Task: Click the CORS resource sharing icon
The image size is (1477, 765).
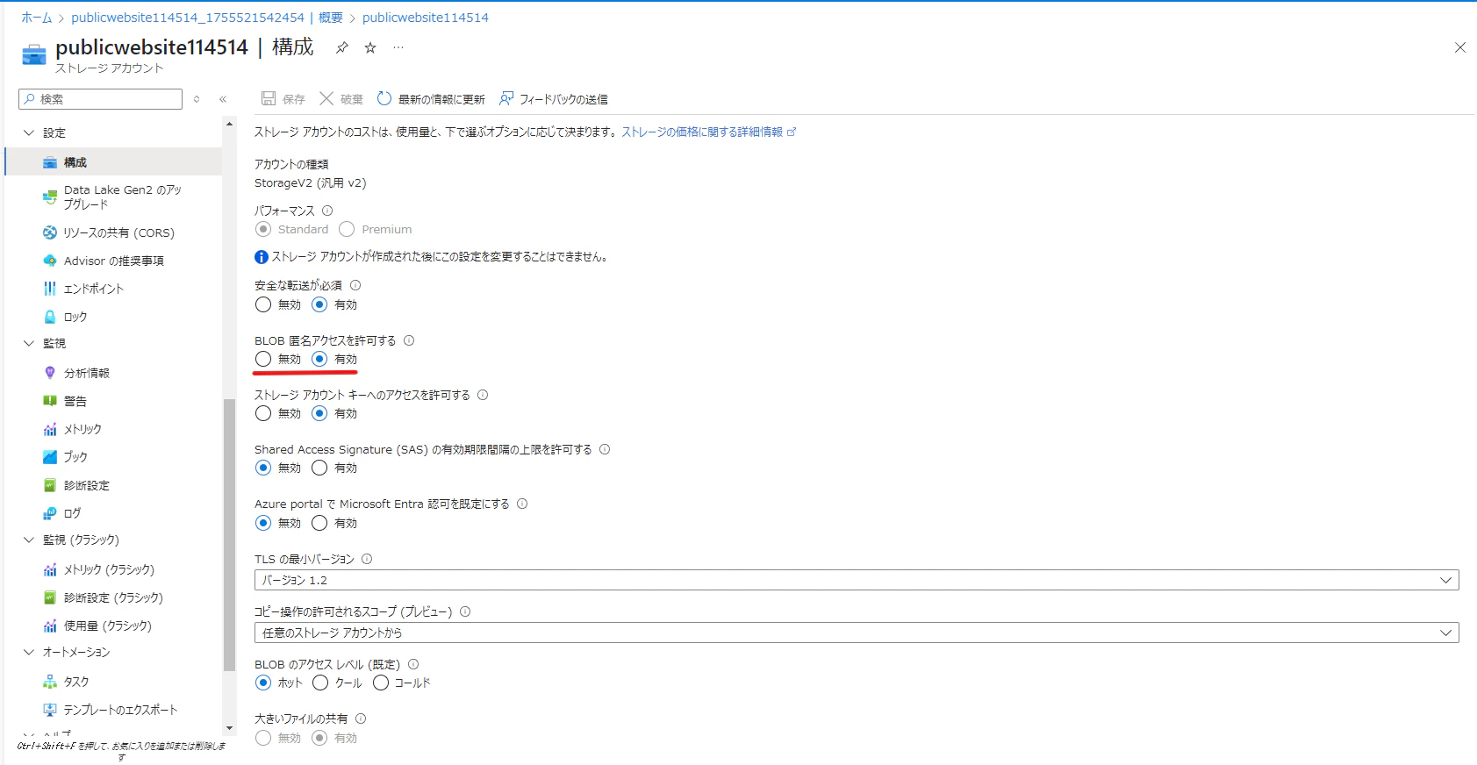Action: [50, 232]
